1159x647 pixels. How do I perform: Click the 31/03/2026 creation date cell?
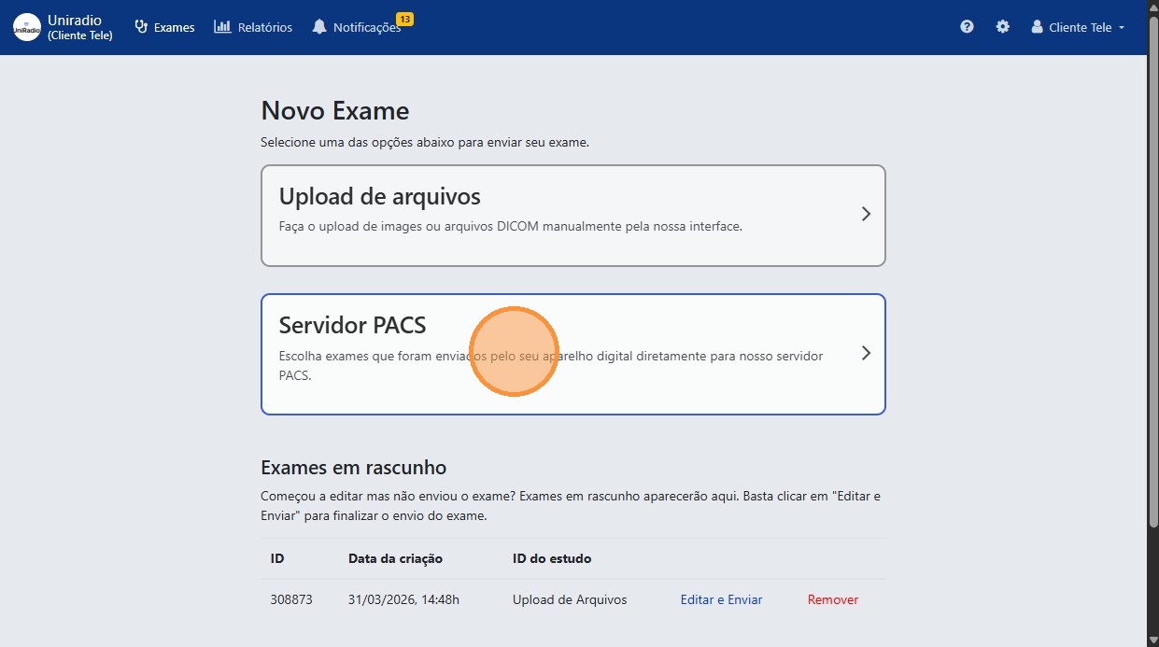[403, 599]
